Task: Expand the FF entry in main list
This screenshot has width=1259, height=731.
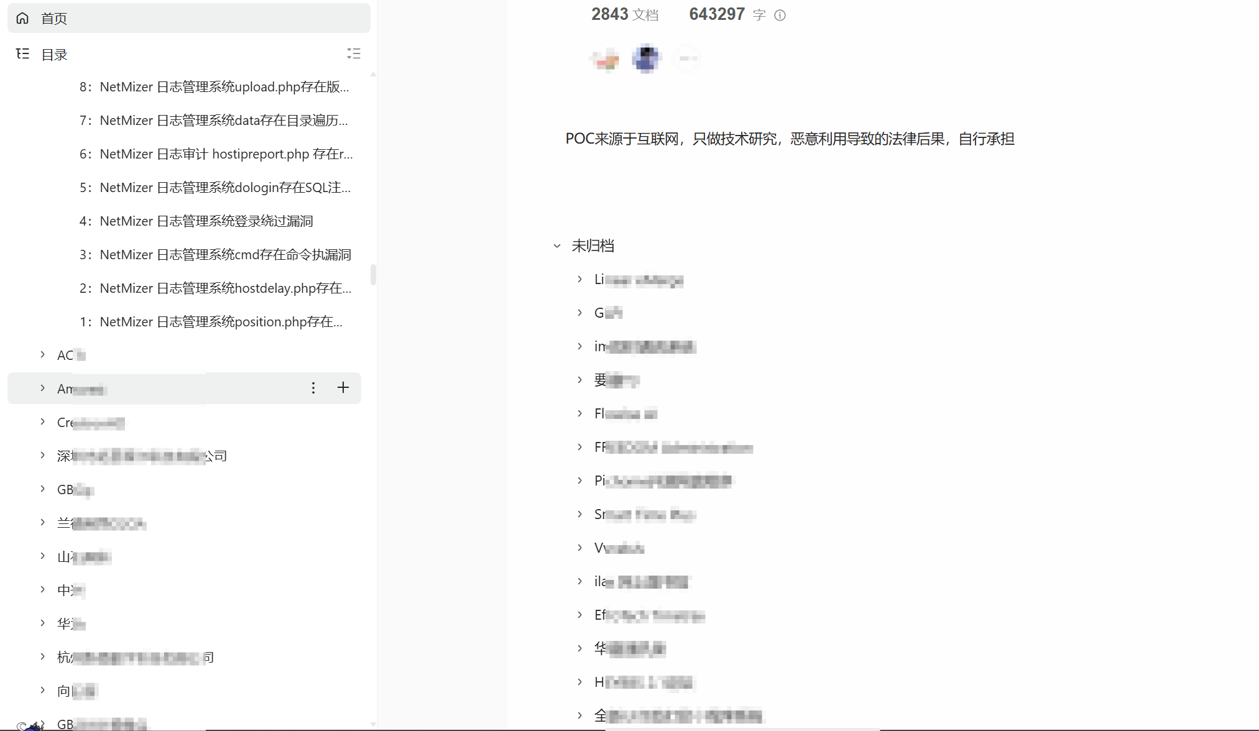Action: tap(579, 447)
